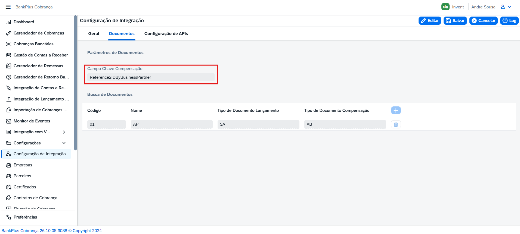Open Empresas in the sidebar
520x234 pixels.
(36, 165)
